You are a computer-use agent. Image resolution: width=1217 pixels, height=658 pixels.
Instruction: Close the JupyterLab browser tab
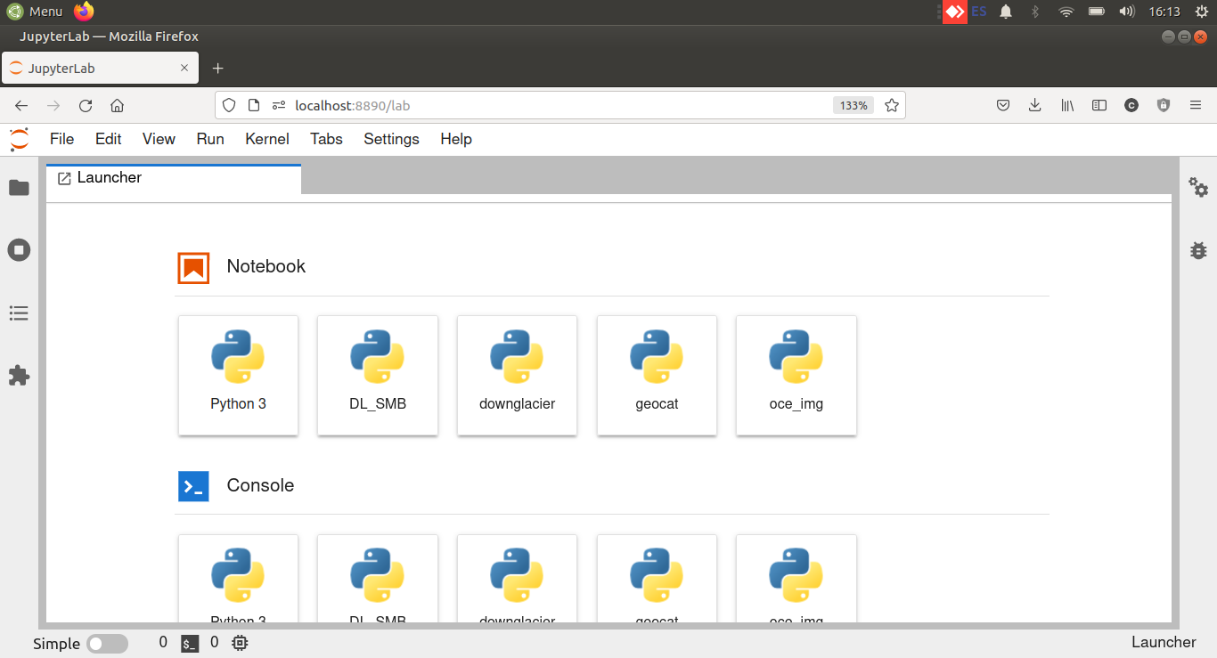coord(184,69)
